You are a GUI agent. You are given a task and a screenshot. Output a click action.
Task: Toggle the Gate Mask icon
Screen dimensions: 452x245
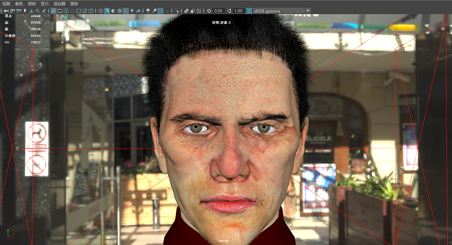(x=72, y=11)
